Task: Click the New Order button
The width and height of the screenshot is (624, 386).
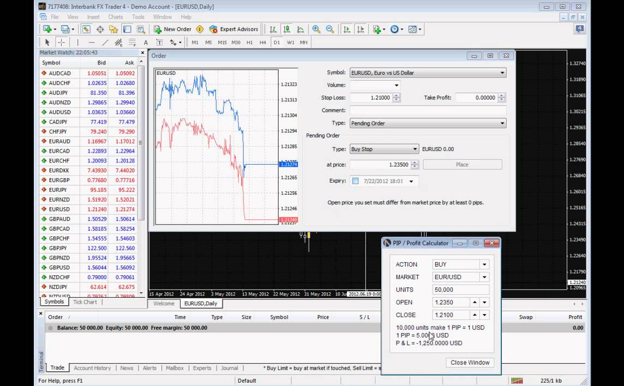Action: coord(172,29)
